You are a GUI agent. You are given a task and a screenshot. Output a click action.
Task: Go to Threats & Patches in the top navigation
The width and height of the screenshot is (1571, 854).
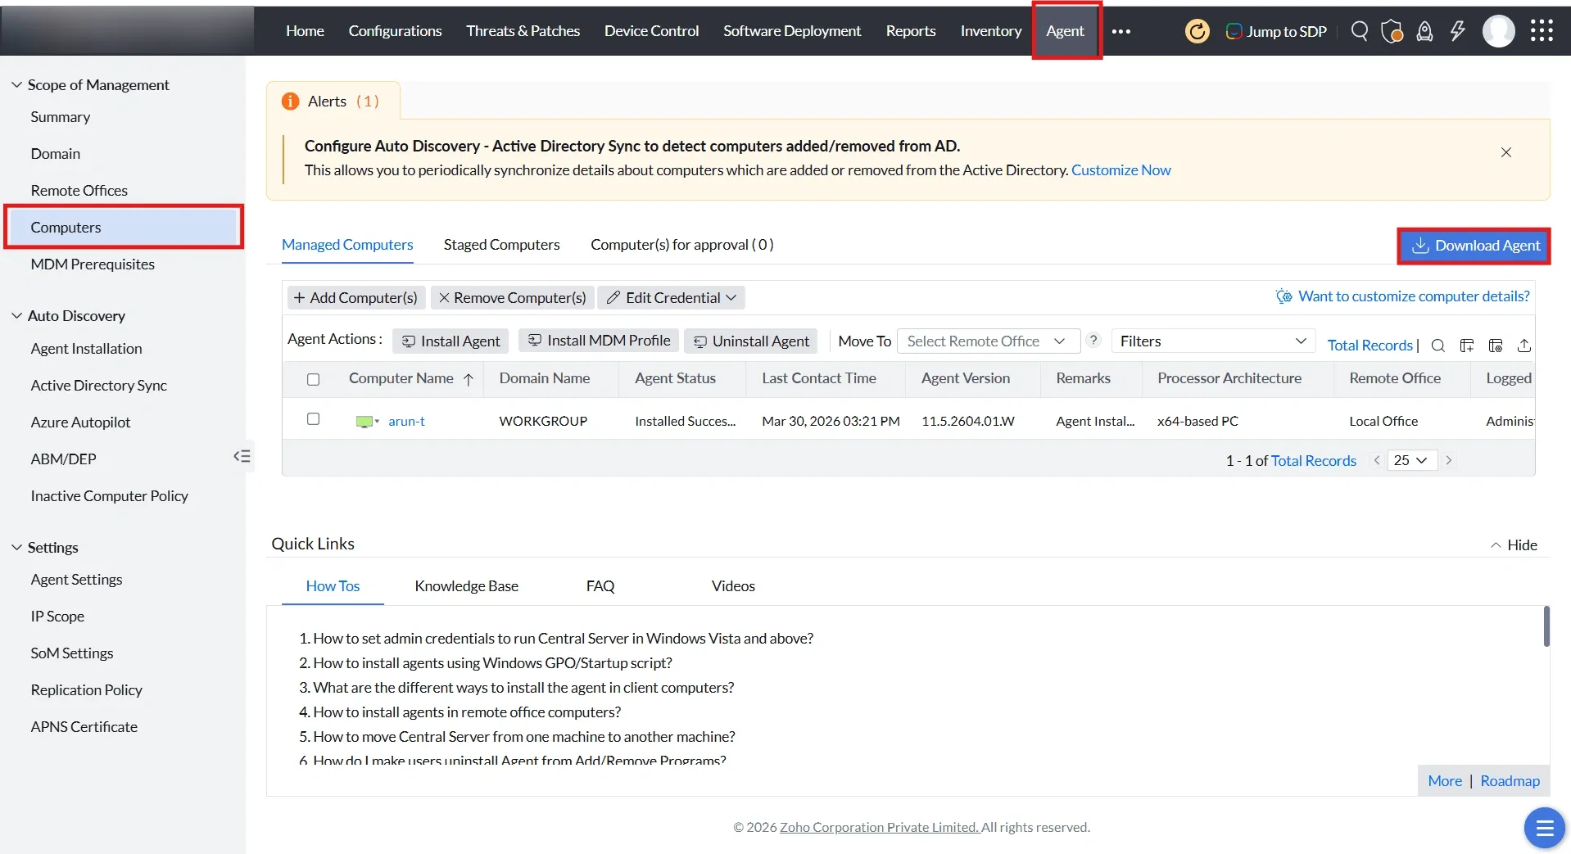[523, 31]
